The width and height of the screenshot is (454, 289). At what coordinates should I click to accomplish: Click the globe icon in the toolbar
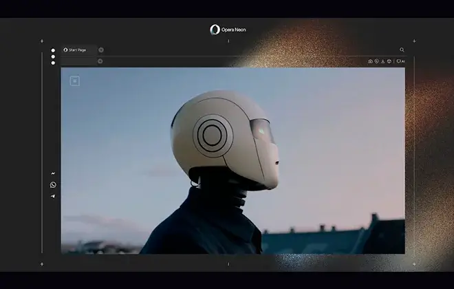(x=389, y=61)
